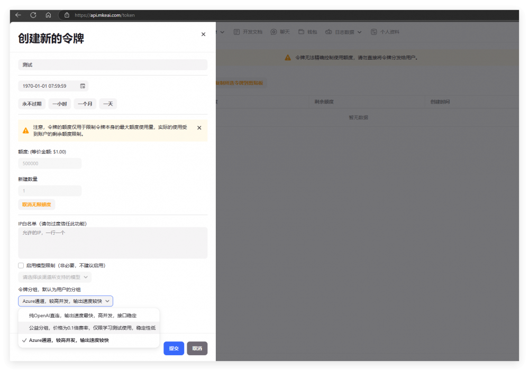Screen dimensions: 529x371
Task: Click the site lock icon in address bar
Action: pyautogui.click(x=67, y=15)
